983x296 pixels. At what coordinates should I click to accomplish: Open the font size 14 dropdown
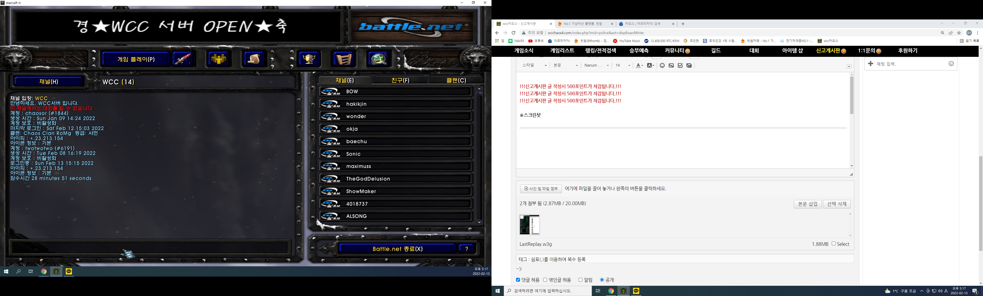(x=622, y=65)
